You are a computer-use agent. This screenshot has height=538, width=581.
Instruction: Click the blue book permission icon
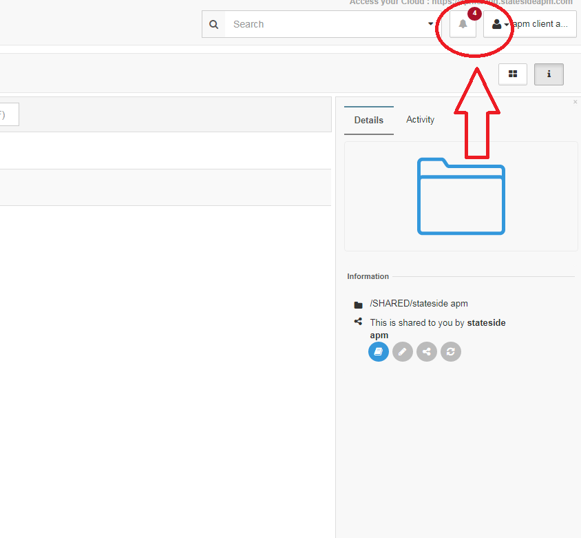(x=379, y=351)
